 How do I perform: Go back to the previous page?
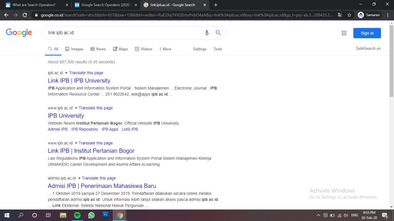pos(6,15)
